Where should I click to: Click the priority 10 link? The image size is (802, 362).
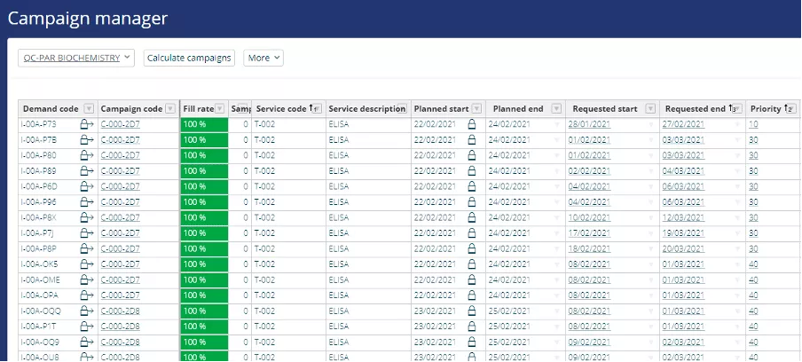[x=753, y=124]
